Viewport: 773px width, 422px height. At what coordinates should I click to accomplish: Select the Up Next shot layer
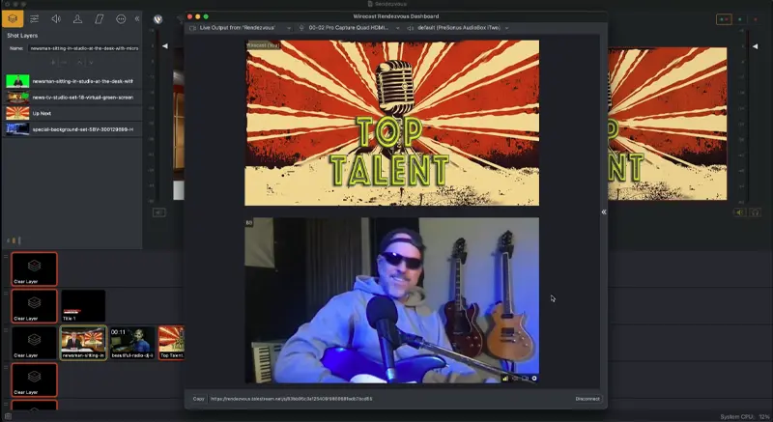72,113
